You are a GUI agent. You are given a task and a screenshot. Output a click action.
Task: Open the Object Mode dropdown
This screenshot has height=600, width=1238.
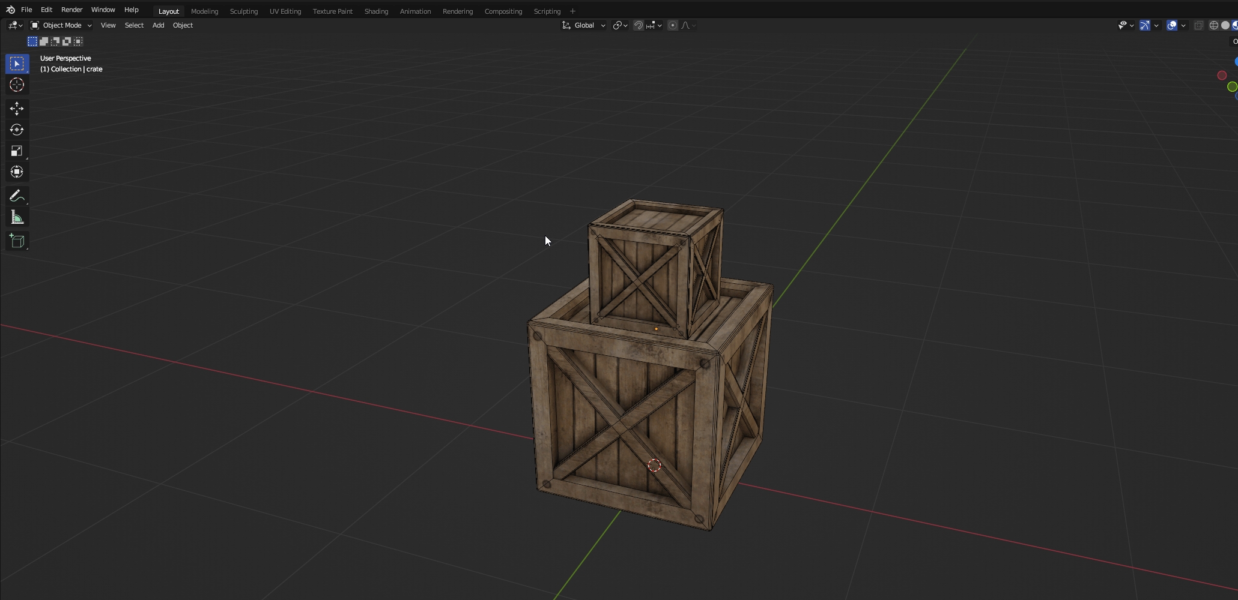pyautogui.click(x=61, y=25)
